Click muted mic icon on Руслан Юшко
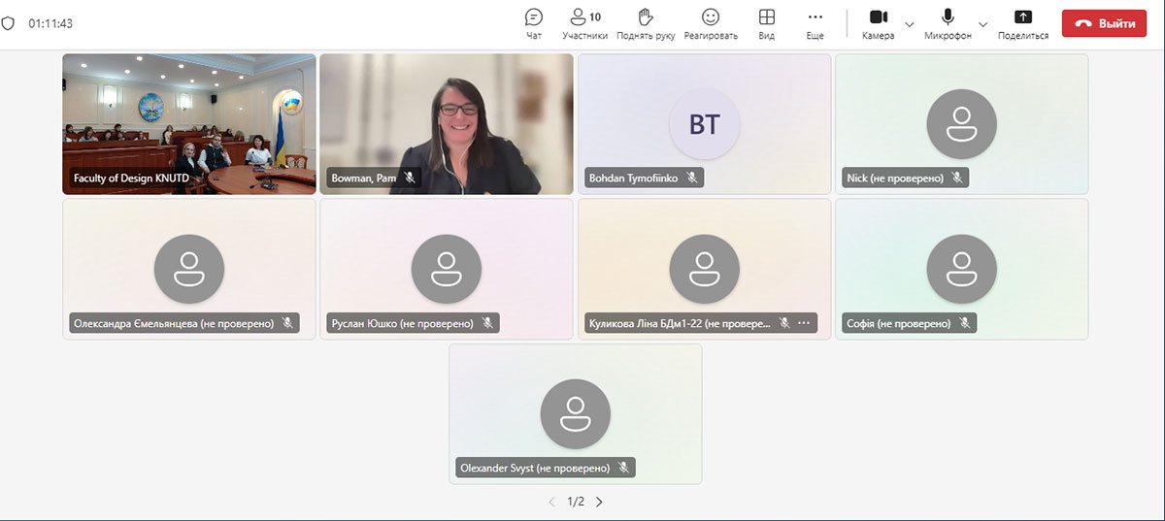 tap(488, 323)
